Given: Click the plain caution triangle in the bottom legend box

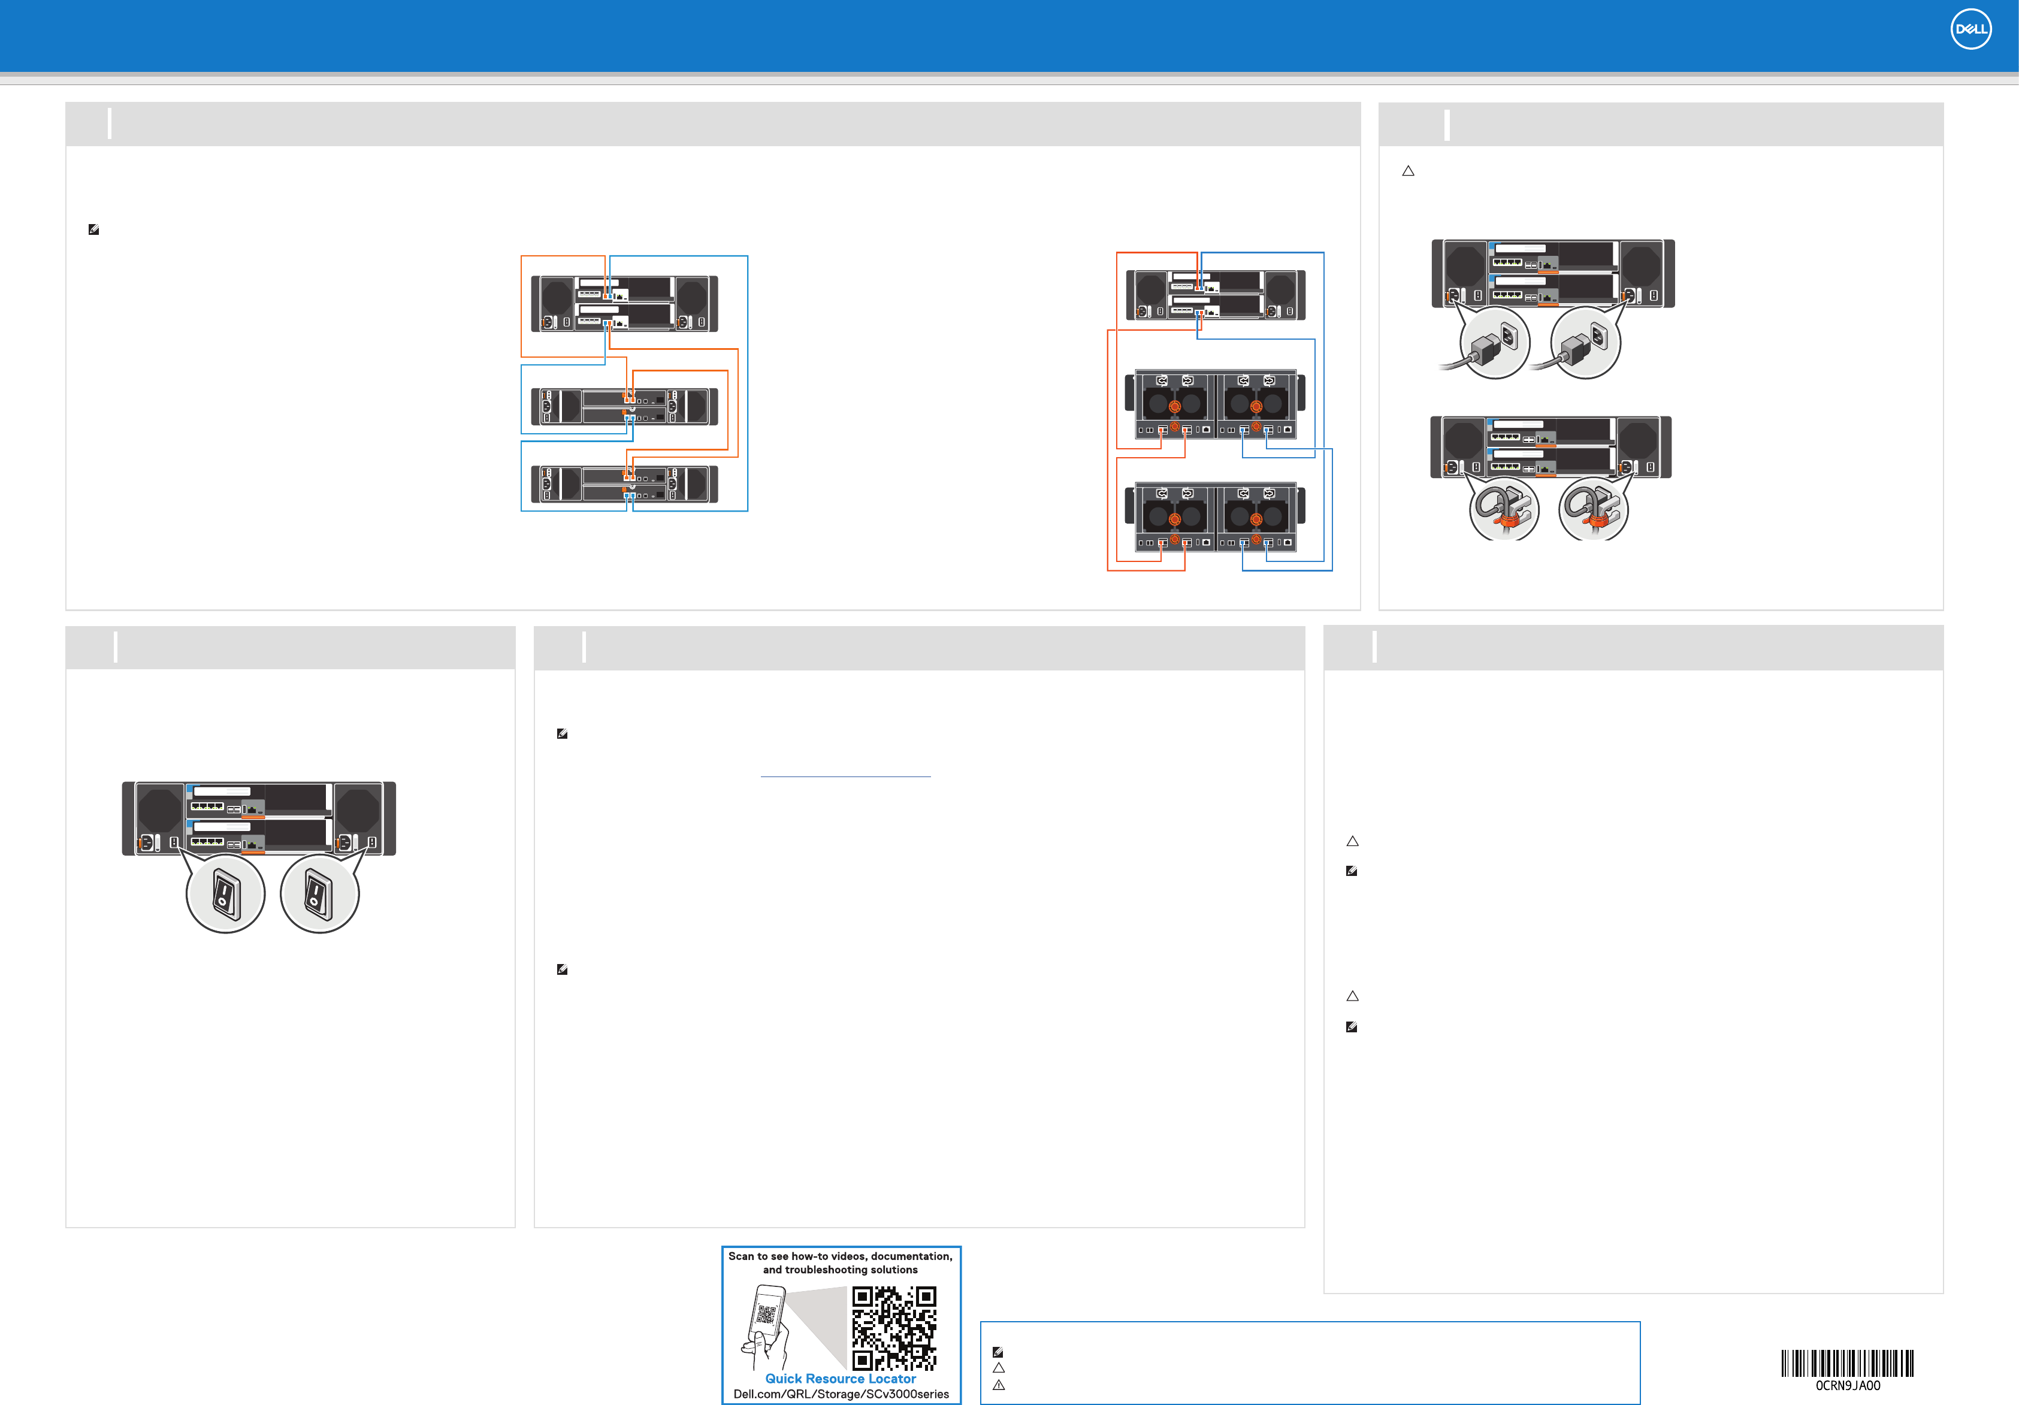Looking at the screenshot, I should point(998,1368).
